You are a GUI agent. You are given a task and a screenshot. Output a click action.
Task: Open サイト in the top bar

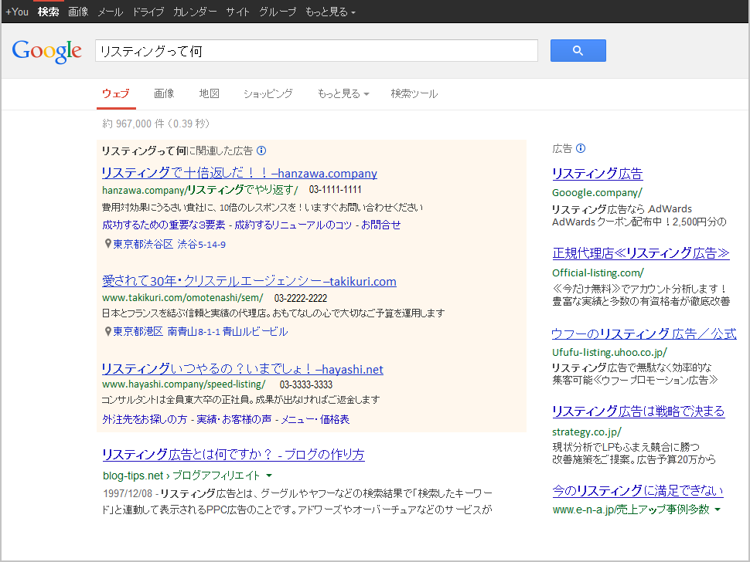click(237, 12)
